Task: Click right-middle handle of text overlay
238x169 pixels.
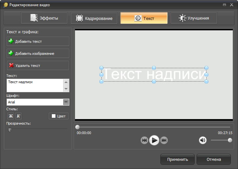Action: [206, 75]
